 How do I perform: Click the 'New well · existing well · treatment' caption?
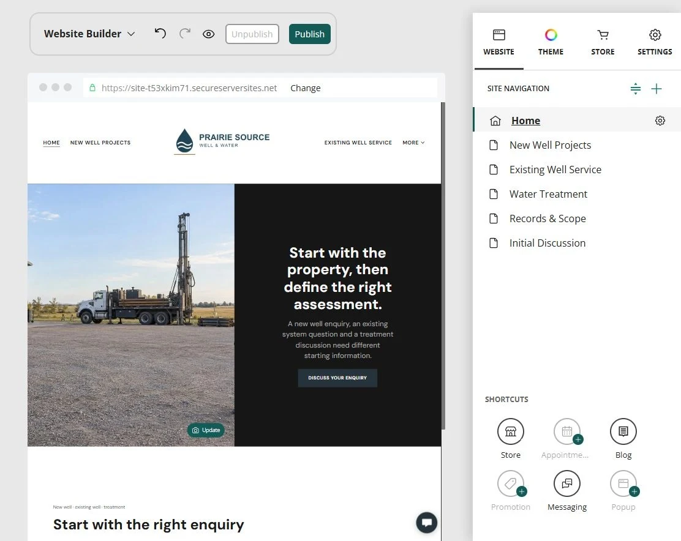tap(89, 507)
